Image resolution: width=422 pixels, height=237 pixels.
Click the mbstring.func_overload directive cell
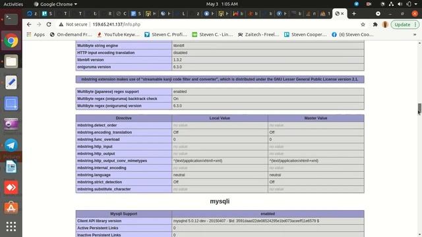click(x=124, y=140)
